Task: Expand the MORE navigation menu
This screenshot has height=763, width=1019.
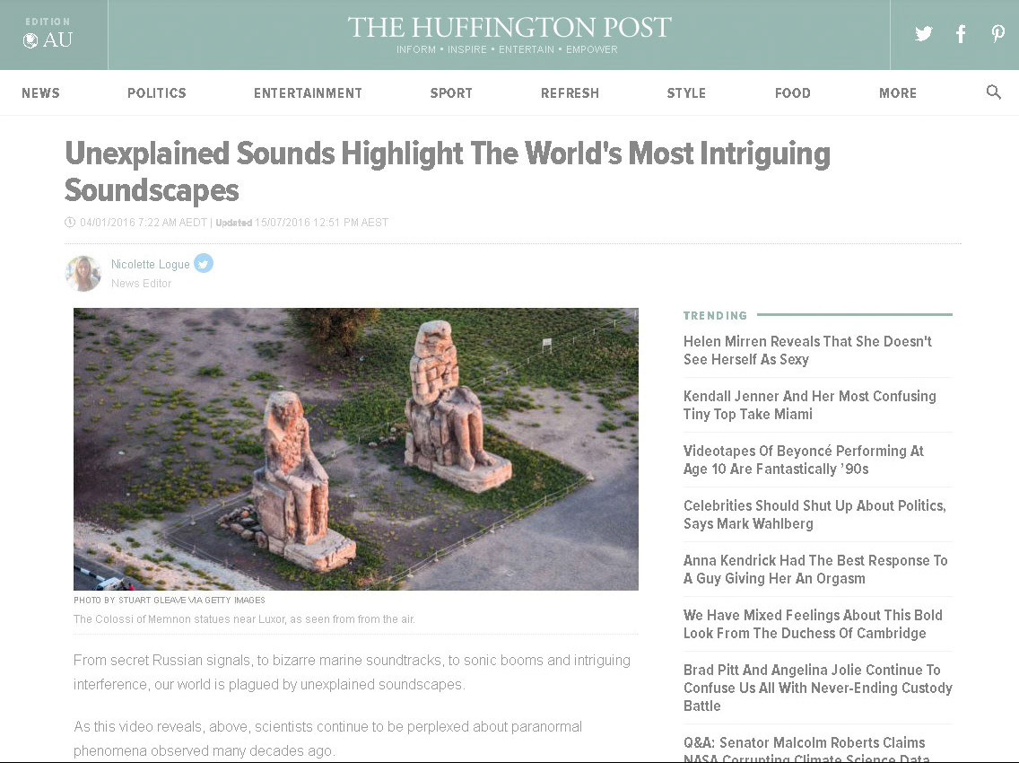Action: pyautogui.click(x=898, y=93)
